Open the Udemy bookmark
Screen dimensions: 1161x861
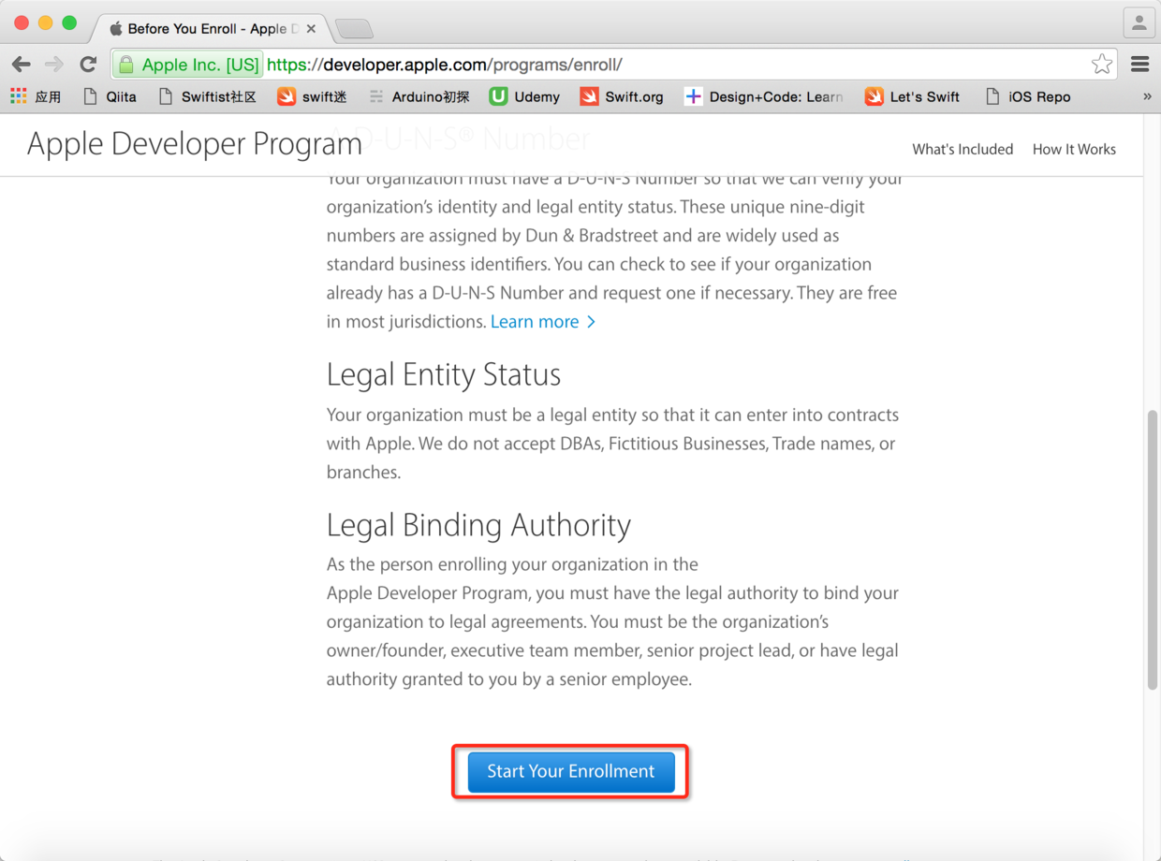[524, 96]
